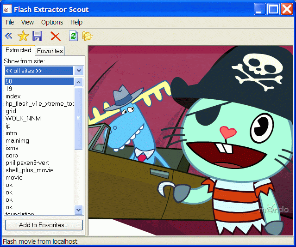296x247 pixels.
Task: Switch to the Favorites tab
Action: (50, 51)
